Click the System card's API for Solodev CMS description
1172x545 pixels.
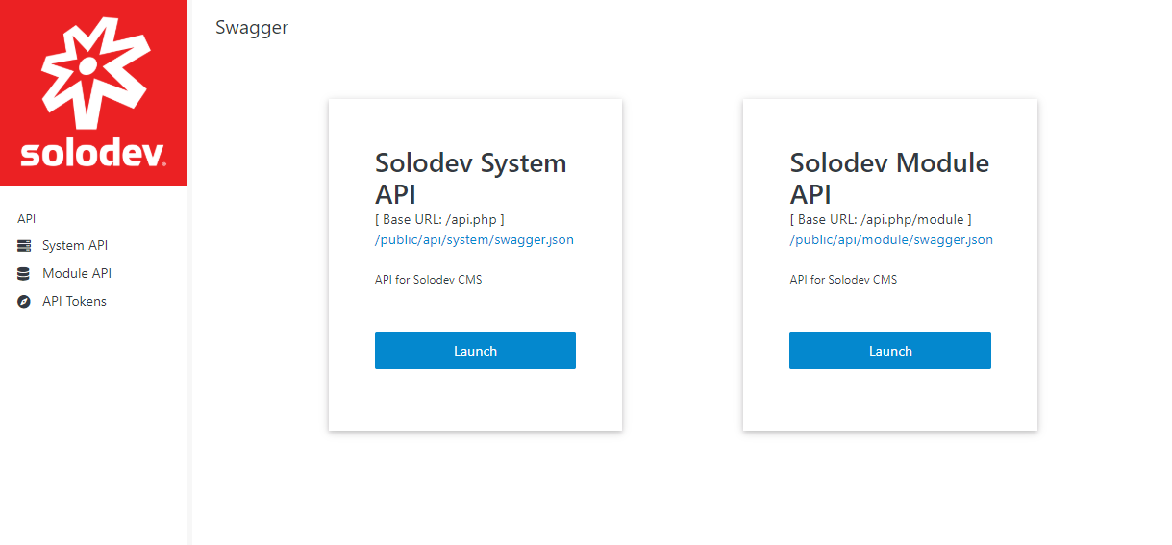428,280
